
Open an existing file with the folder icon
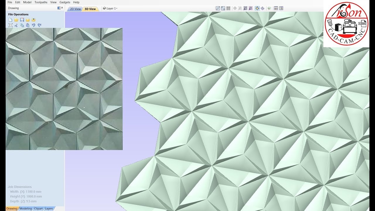[x=16, y=20]
